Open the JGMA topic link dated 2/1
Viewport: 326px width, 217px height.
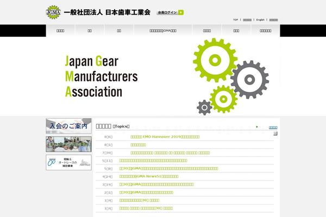coord(146,192)
